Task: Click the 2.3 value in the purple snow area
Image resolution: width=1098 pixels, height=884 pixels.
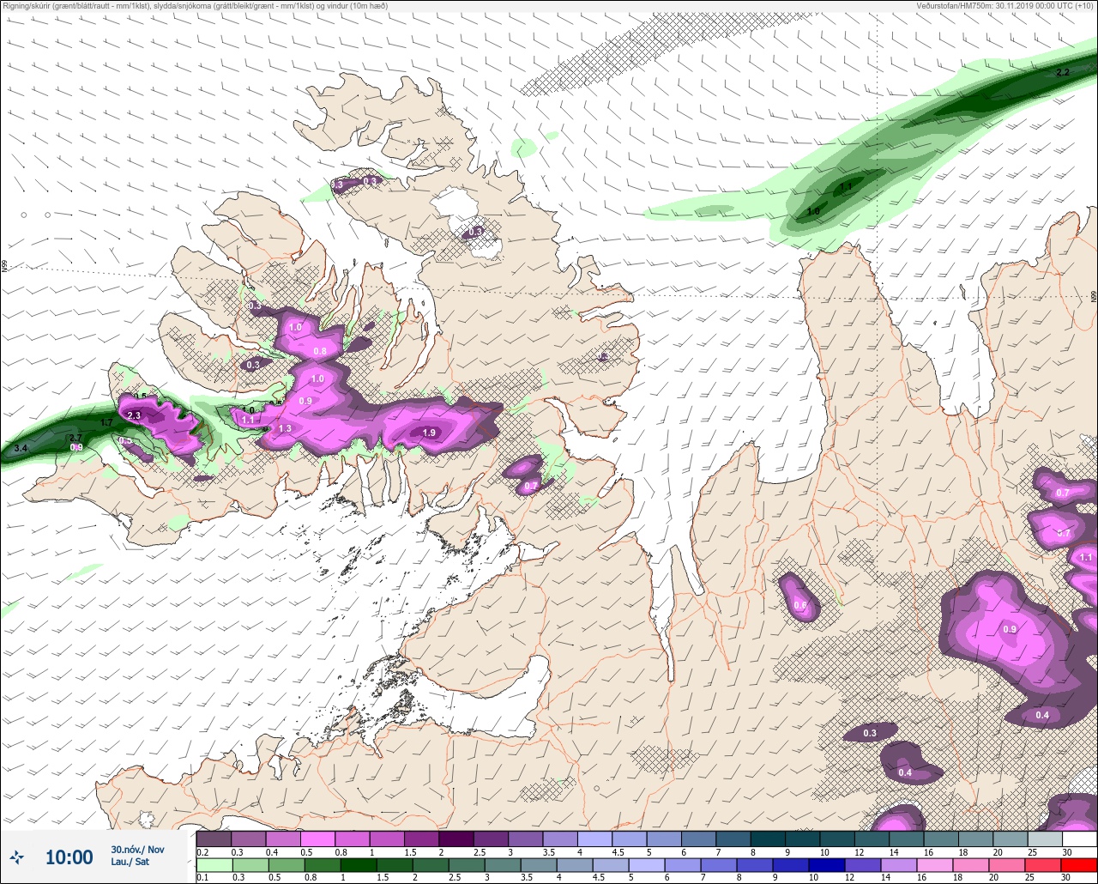Action: (x=134, y=415)
